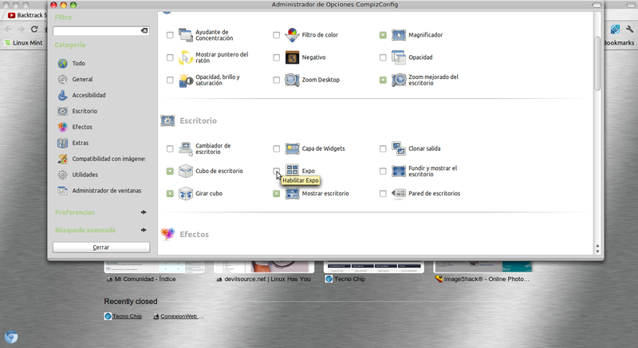Viewport: 638px width, 348px height.
Task: Select the Administrador de ventanas category
Action: (105, 190)
